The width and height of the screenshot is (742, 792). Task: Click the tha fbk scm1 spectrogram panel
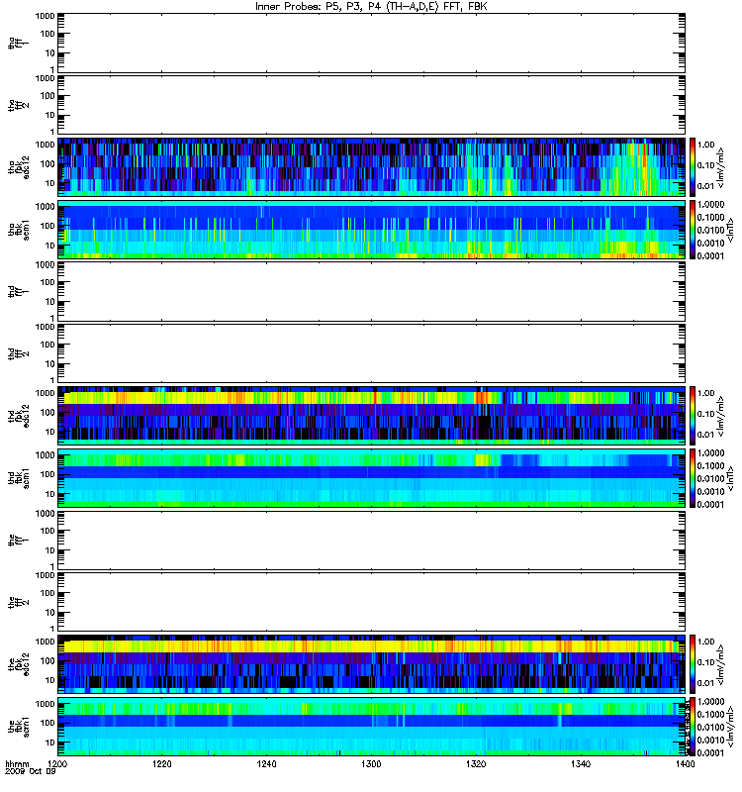click(371, 230)
